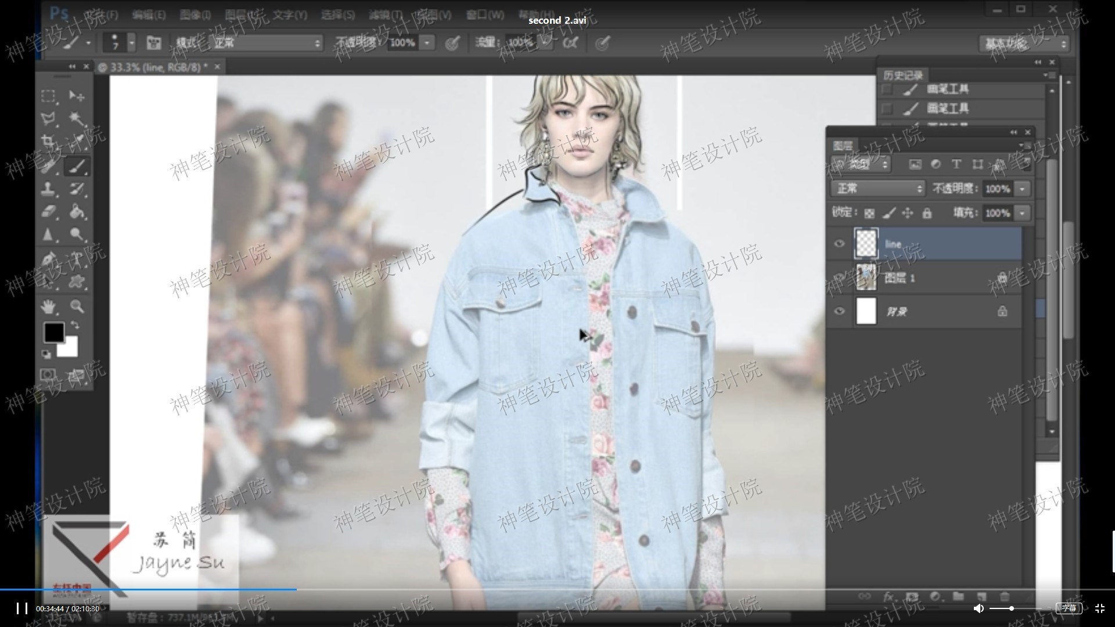Select the Paint Bucket tool
Screen dimensions: 1115x627
point(77,211)
